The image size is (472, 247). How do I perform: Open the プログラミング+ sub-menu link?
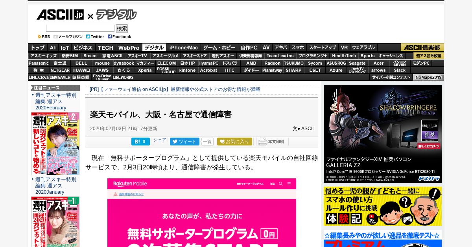tap(312, 56)
